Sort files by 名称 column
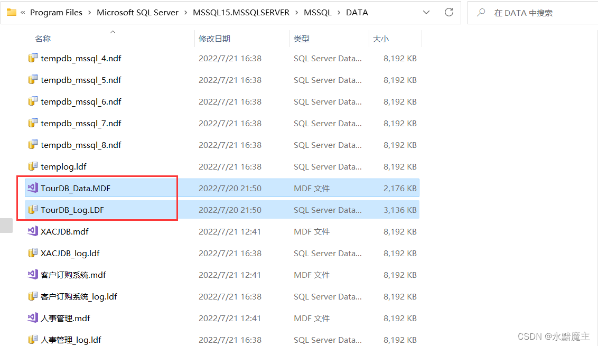This screenshot has width=598, height=346. (x=42, y=39)
